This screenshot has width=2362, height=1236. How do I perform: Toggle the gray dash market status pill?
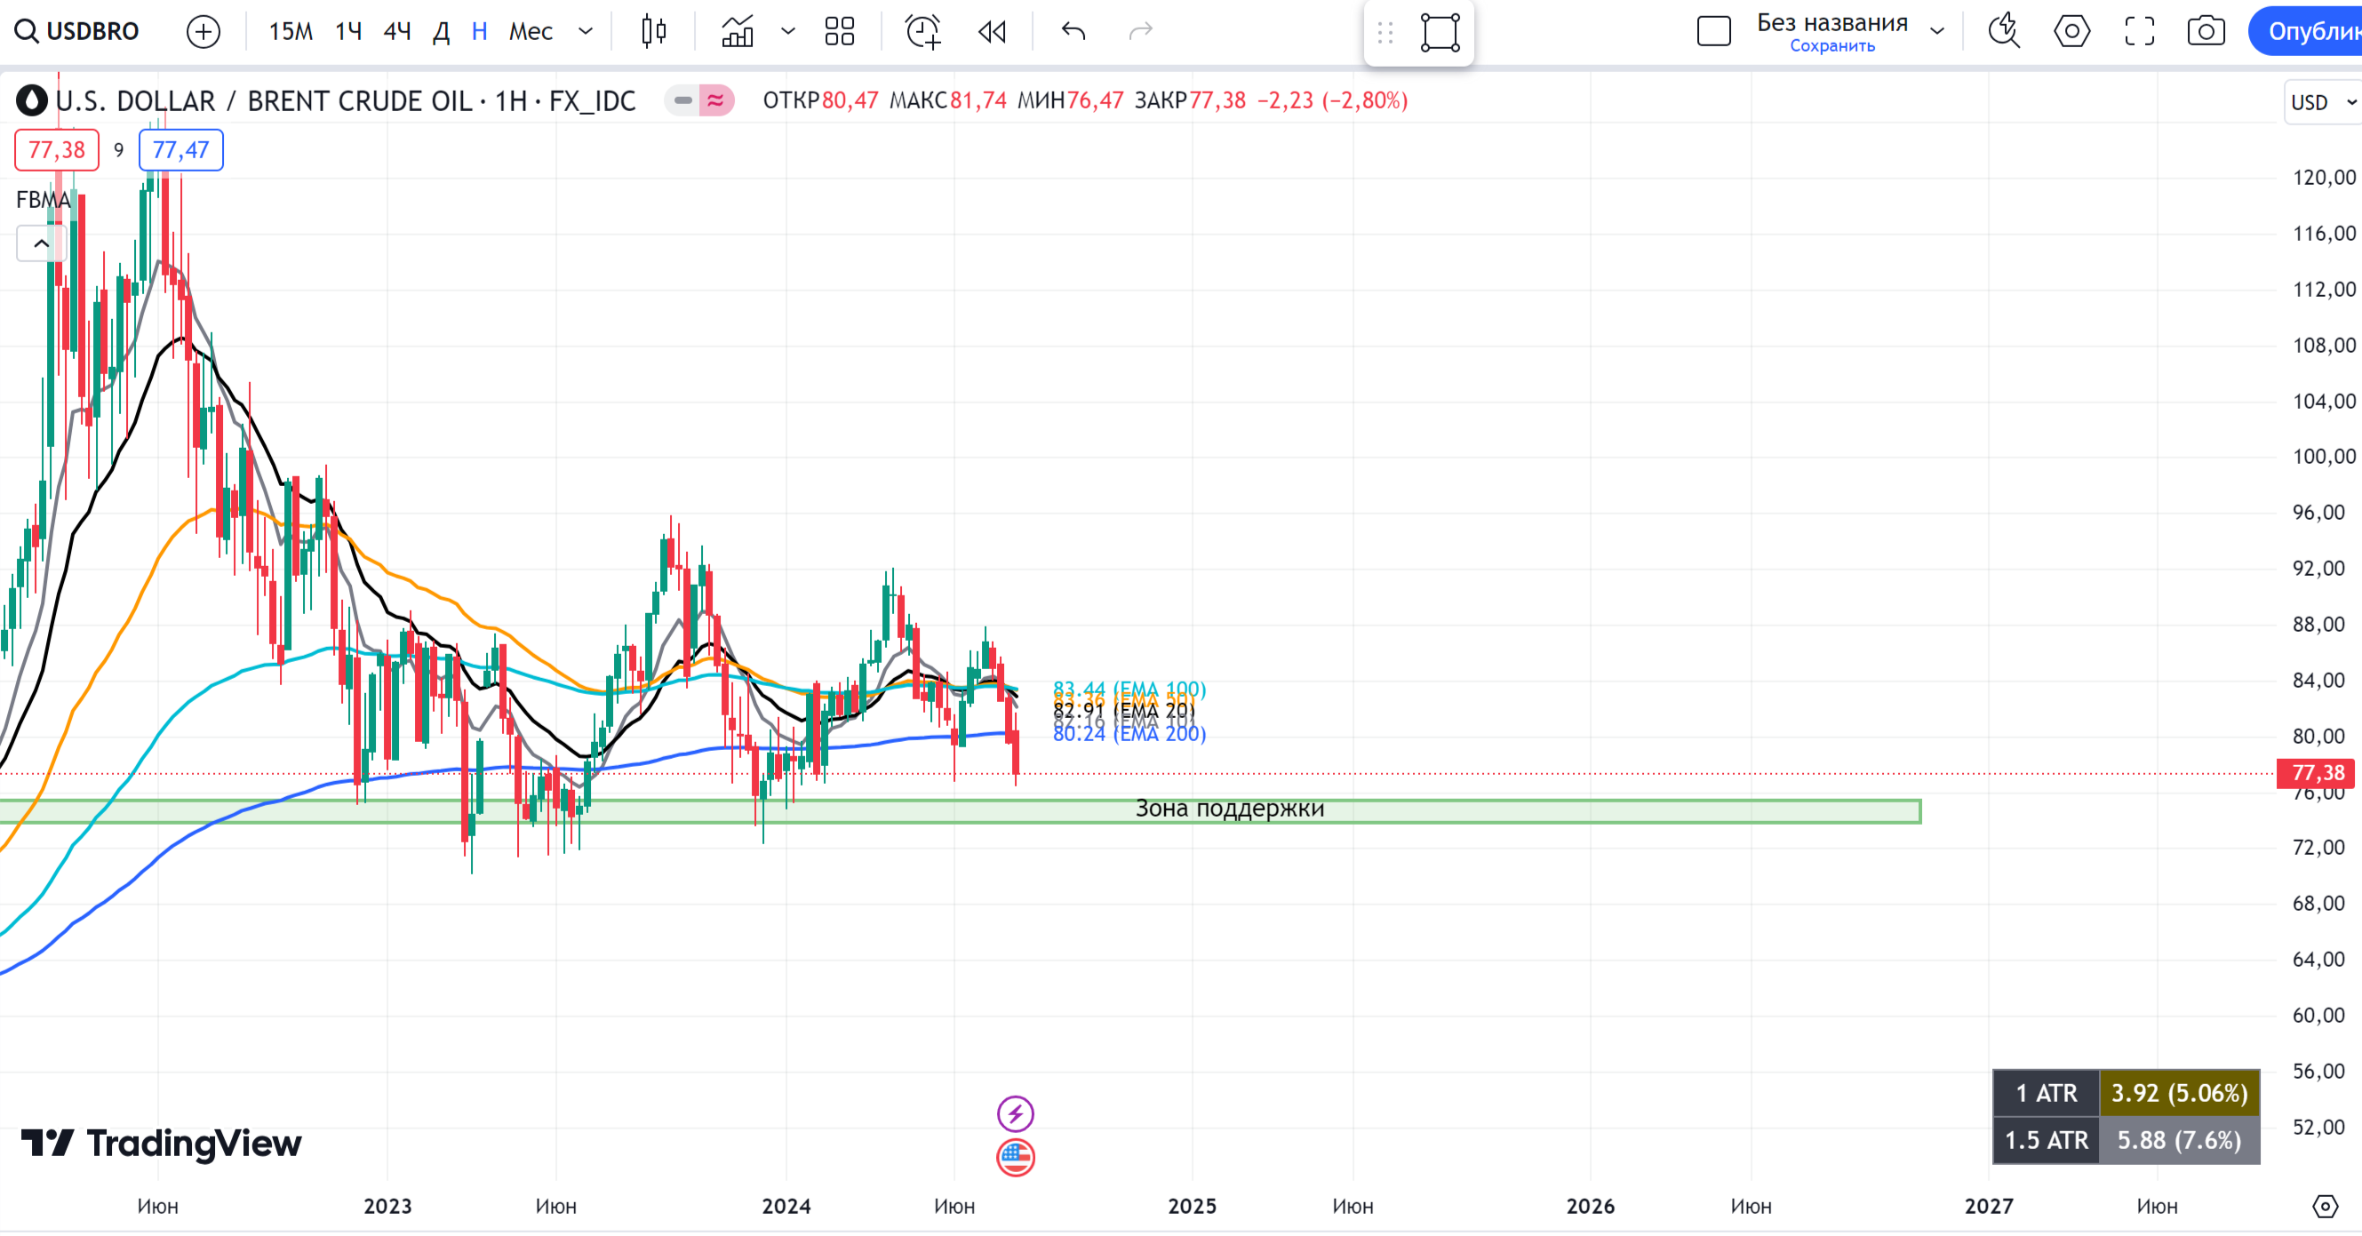coord(683,100)
